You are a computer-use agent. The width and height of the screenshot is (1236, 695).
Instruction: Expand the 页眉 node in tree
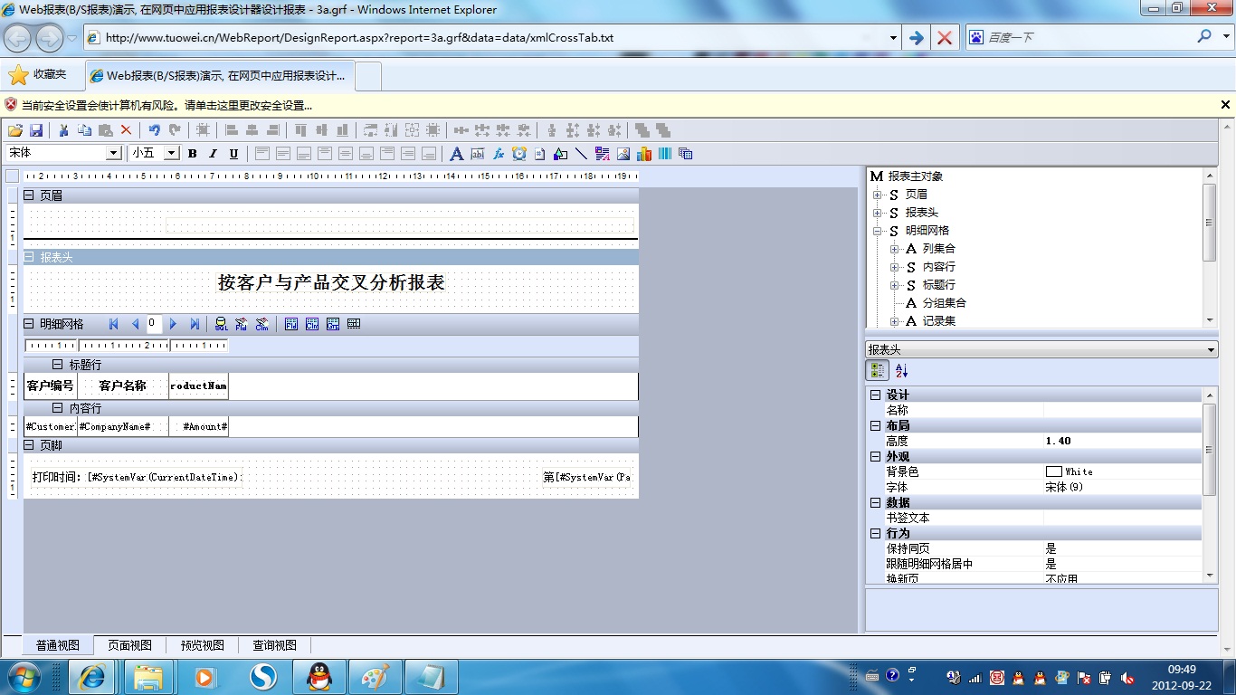click(x=877, y=195)
